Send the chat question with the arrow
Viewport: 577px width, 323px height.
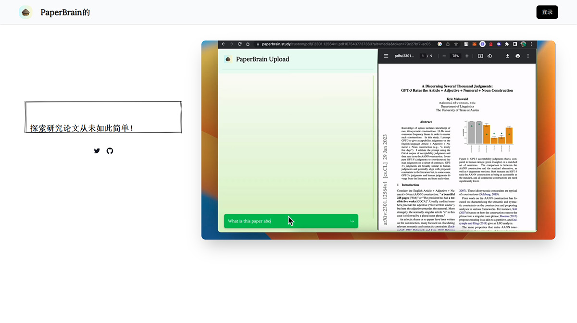(353, 221)
